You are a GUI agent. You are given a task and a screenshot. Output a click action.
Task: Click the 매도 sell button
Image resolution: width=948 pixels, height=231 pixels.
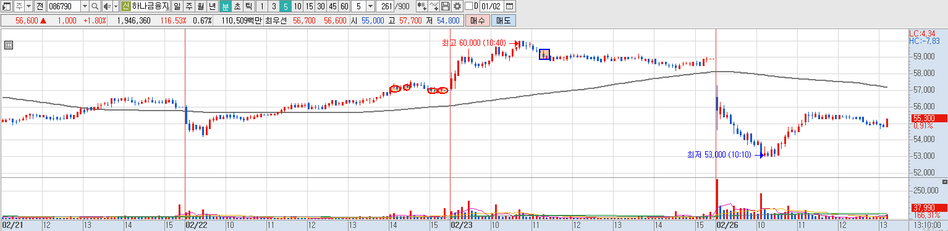pos(504,20)
